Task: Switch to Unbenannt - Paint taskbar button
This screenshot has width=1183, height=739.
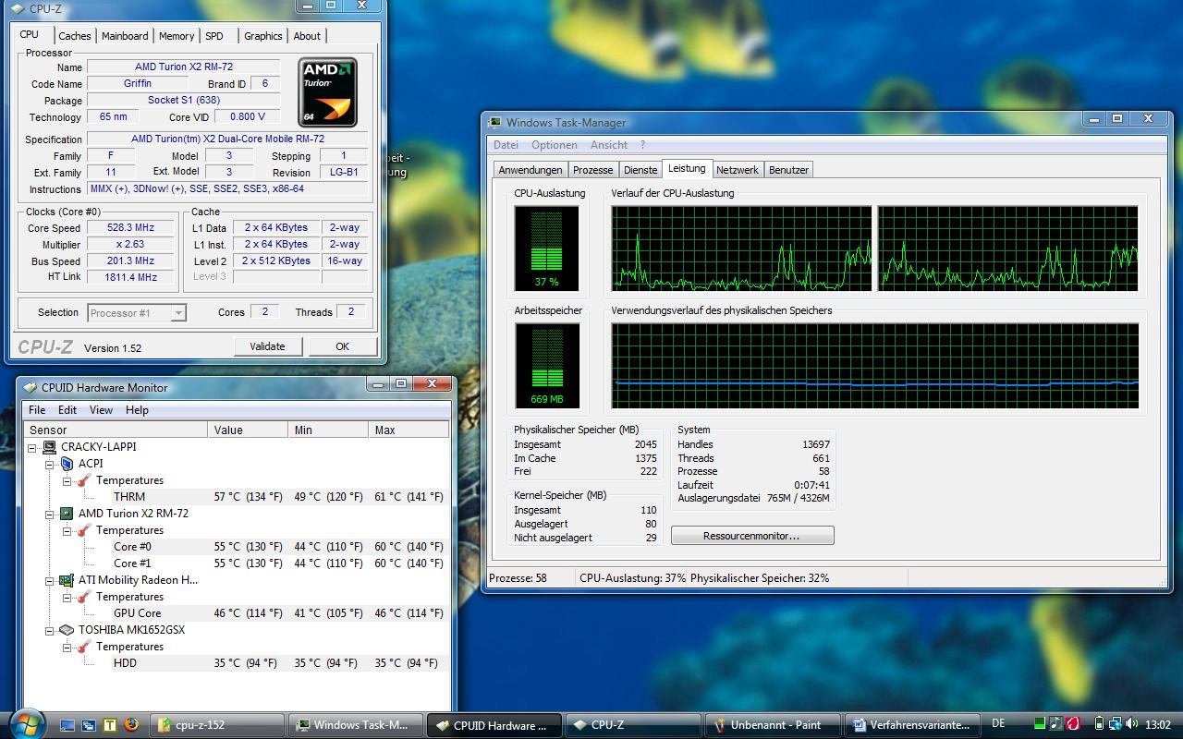Action: (774, 725)
